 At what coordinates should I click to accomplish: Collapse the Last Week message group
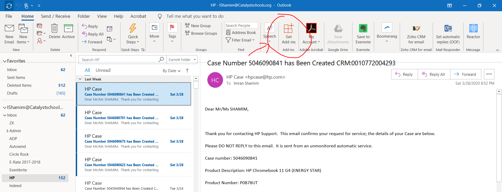(x=80, y=79)
